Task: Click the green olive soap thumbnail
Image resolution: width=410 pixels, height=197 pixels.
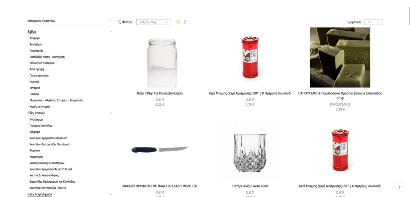Action: click(340, 57)
